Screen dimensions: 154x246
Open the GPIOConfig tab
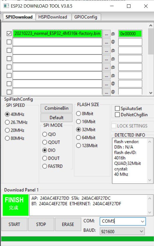(x=86, y=17)
